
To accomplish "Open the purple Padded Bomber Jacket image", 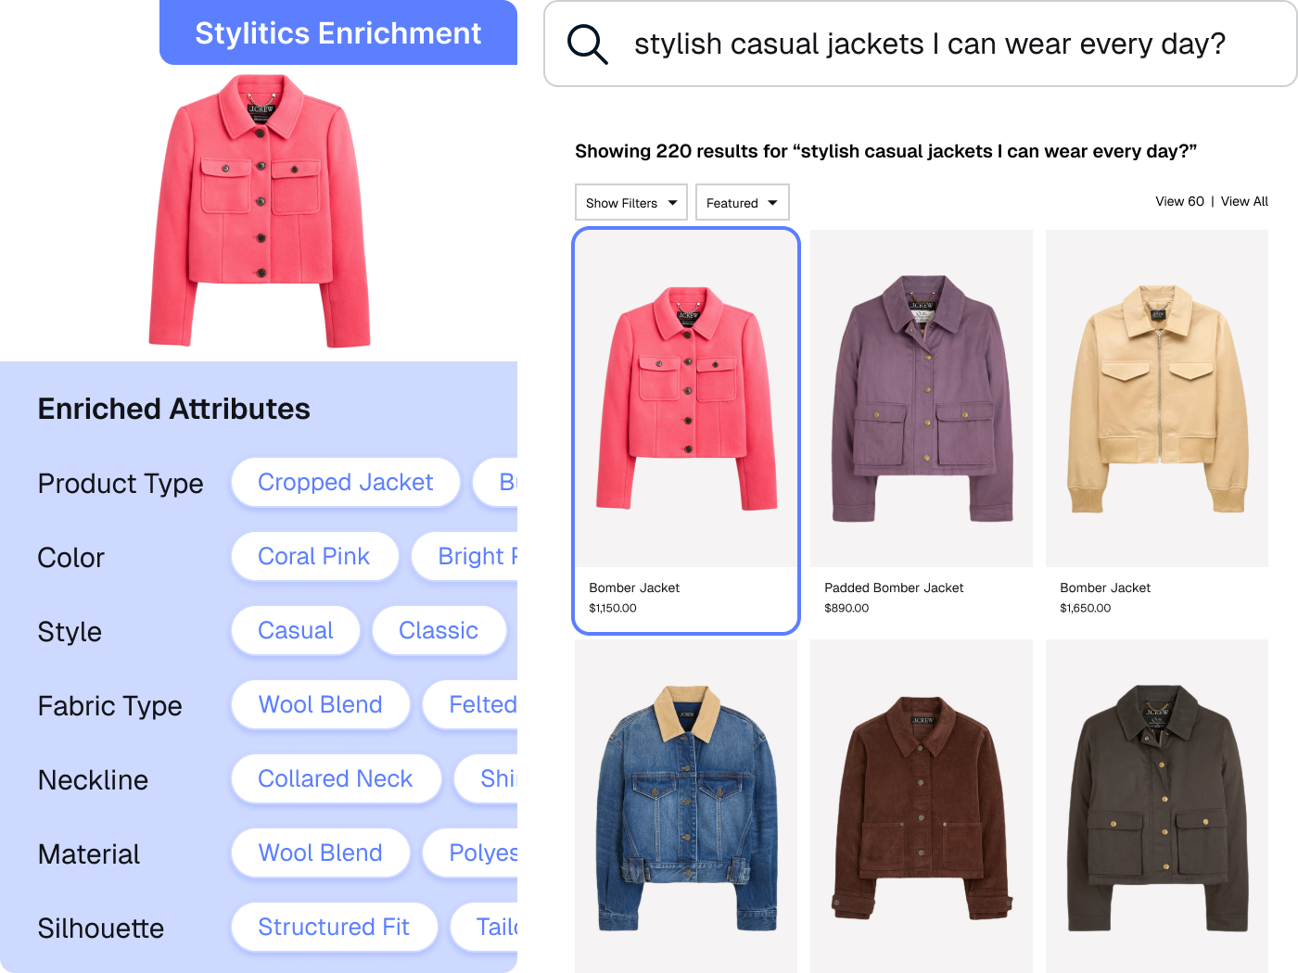I will coord(922,398).
